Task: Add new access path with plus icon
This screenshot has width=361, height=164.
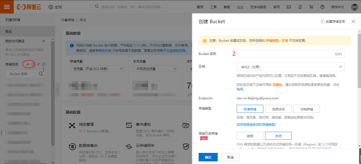Action: (x=44, y=41)
